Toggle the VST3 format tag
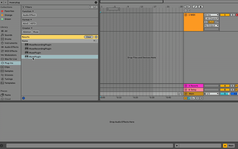 point(33,23)
